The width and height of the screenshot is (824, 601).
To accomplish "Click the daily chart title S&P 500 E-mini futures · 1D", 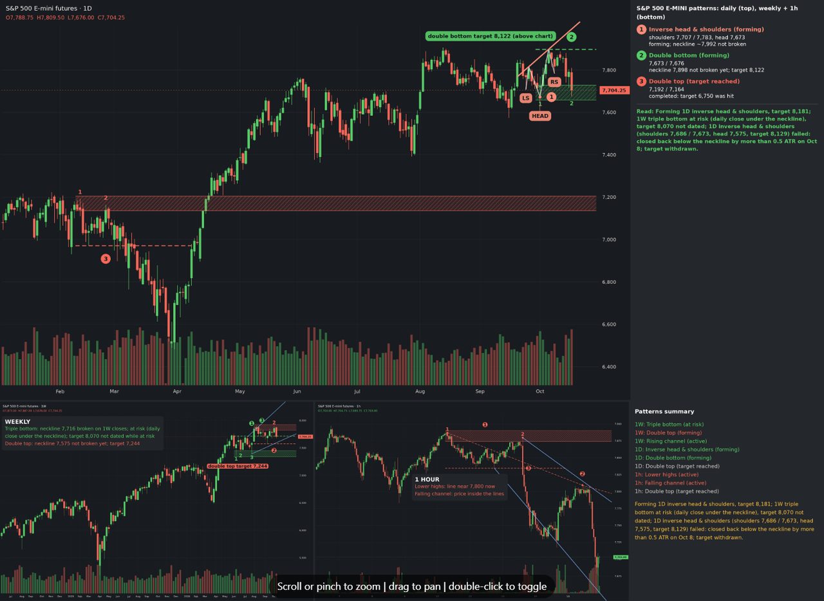I will [x=48, y=8].
